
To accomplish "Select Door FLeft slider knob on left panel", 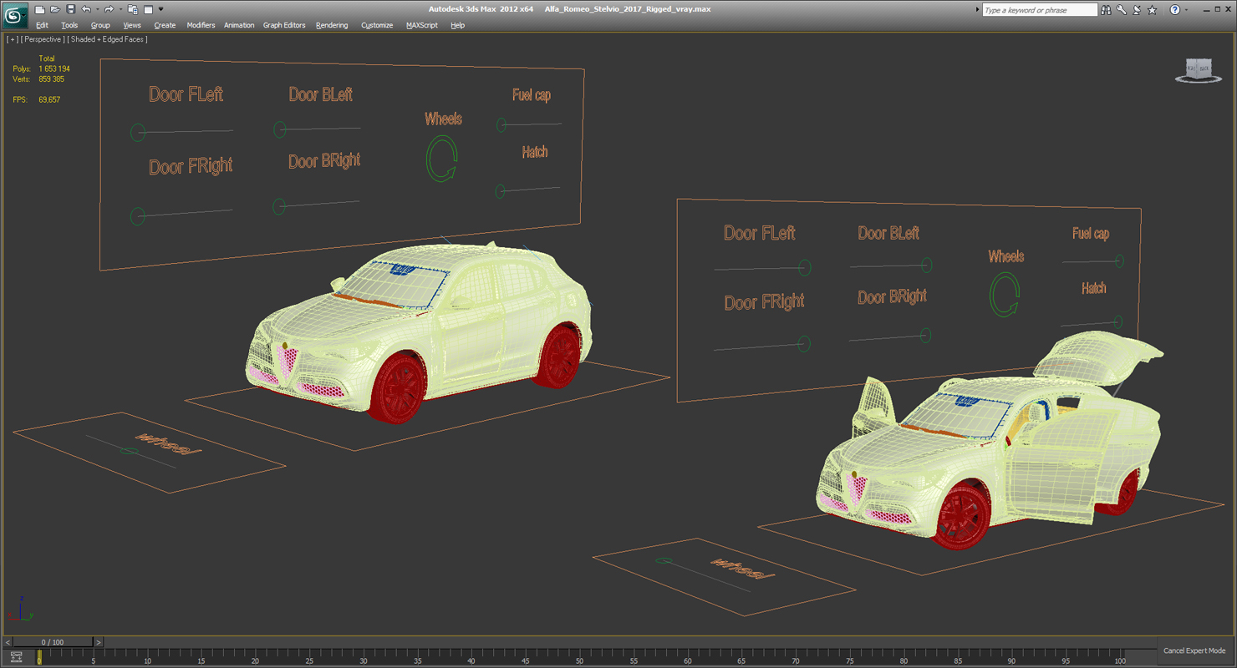I will [x=138, y=132].
